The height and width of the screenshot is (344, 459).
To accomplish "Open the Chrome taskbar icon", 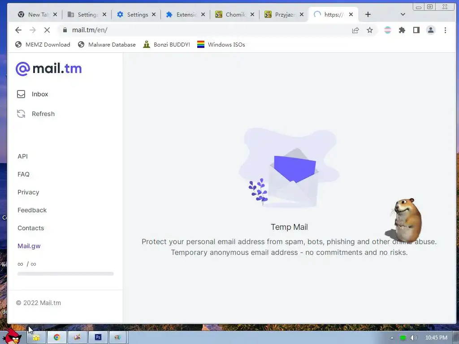I will pos(57,338).
